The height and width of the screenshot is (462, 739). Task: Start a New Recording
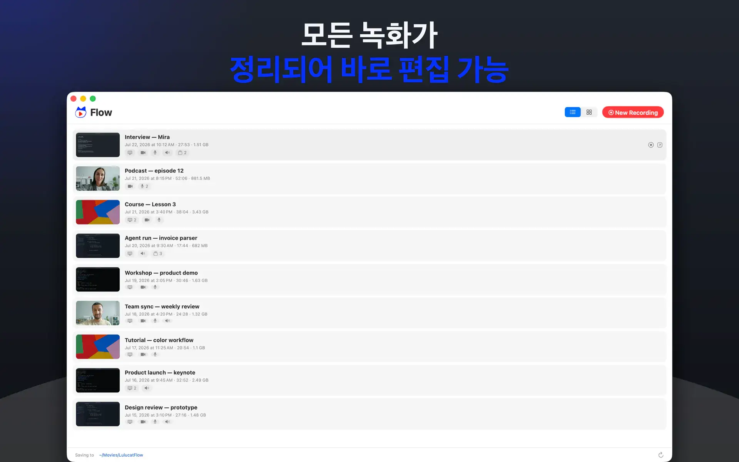633,112
